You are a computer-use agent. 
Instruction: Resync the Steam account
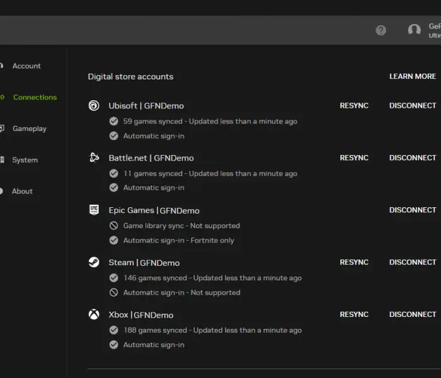354,262
